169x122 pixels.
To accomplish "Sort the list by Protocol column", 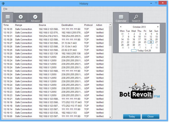I will coord(88,25).
